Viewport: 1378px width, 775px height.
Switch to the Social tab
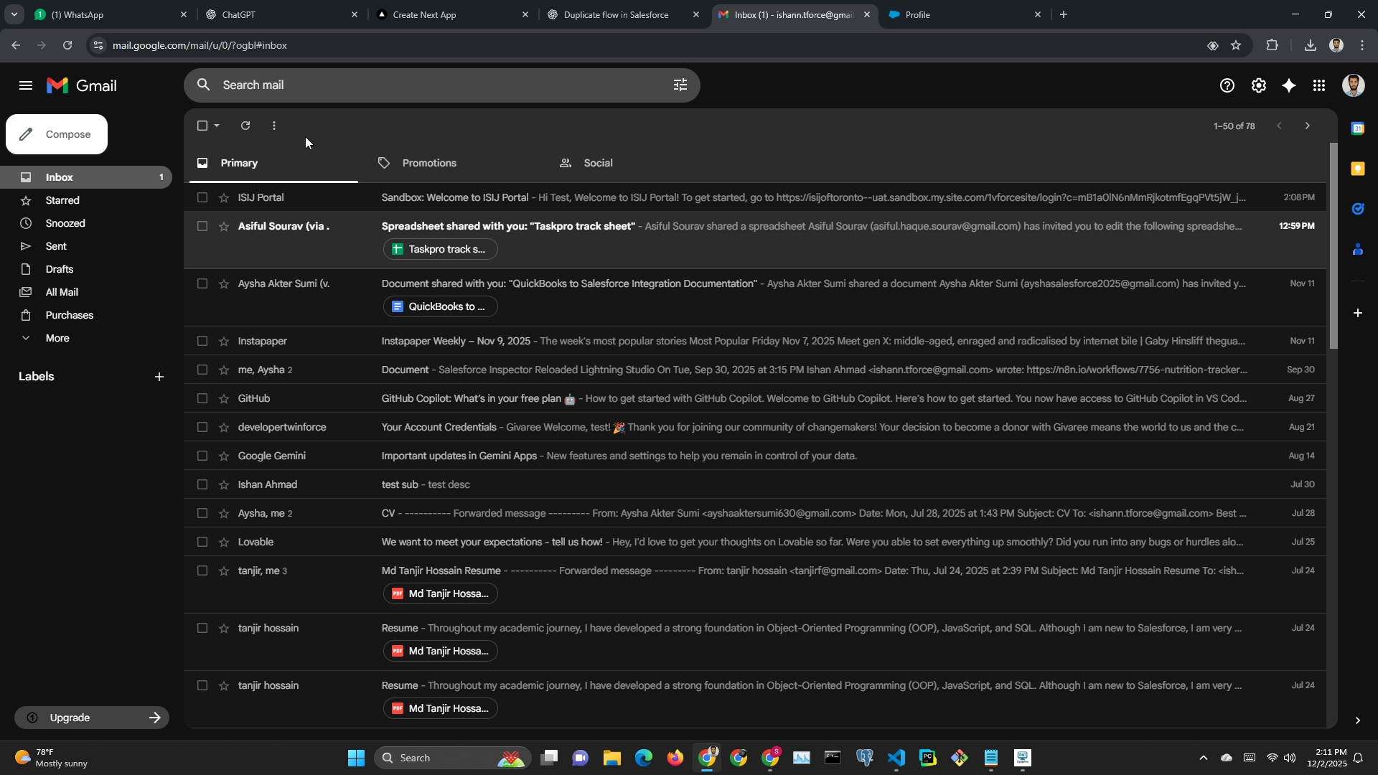pyautogui.click(x=597, y=163)
